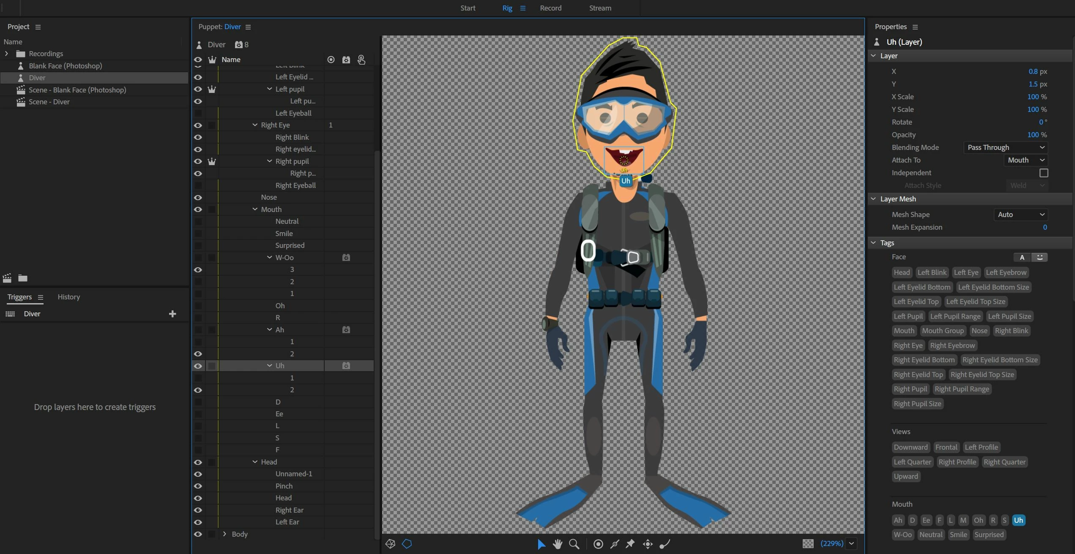Open the Mesh Shape dropdown

click(1020, 215)
